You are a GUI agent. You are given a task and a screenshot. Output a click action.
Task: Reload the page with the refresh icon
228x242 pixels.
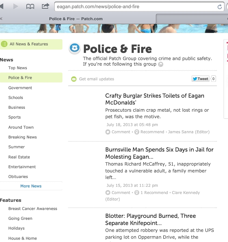220,7
